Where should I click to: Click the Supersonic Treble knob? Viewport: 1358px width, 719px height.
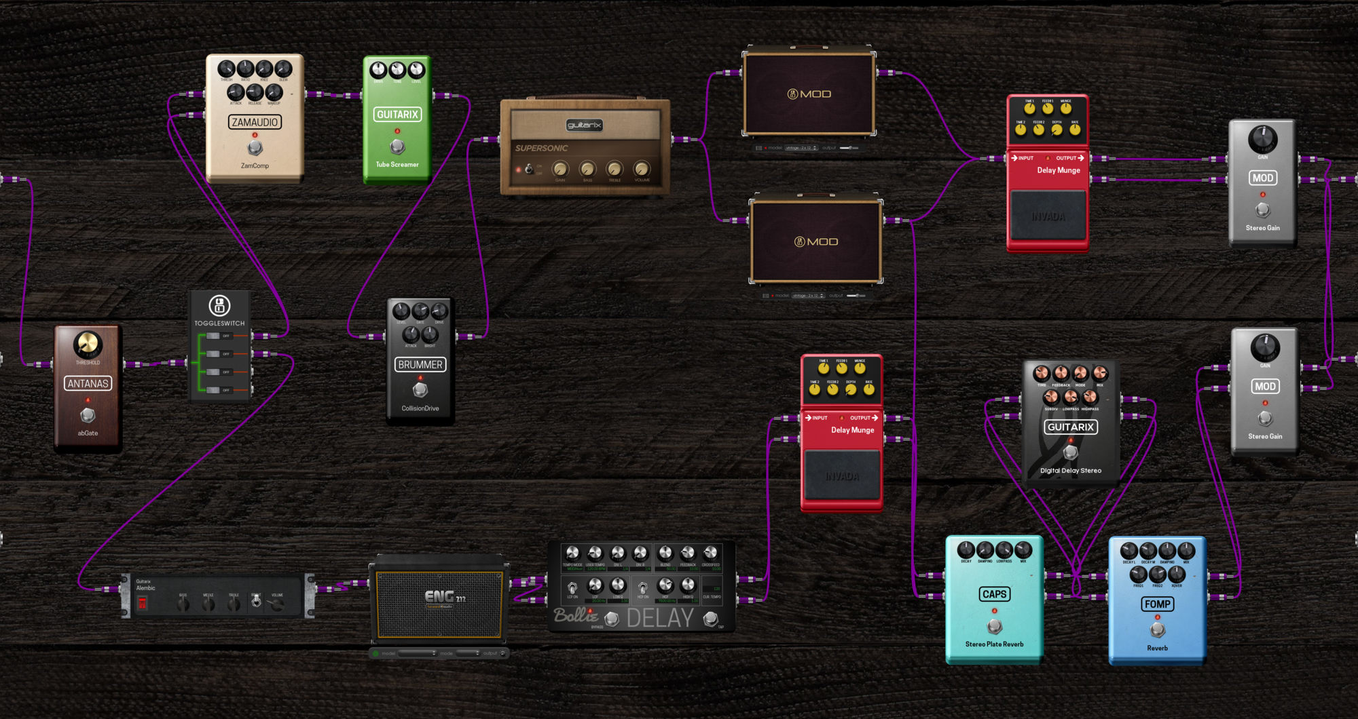tap(614, 168)
